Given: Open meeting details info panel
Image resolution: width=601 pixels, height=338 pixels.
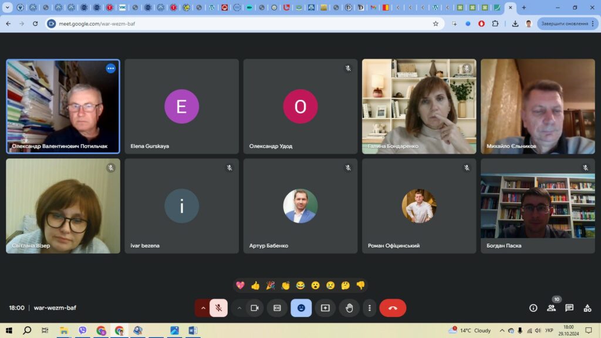Looking at the screenshot, I should (x=533, y=308).
